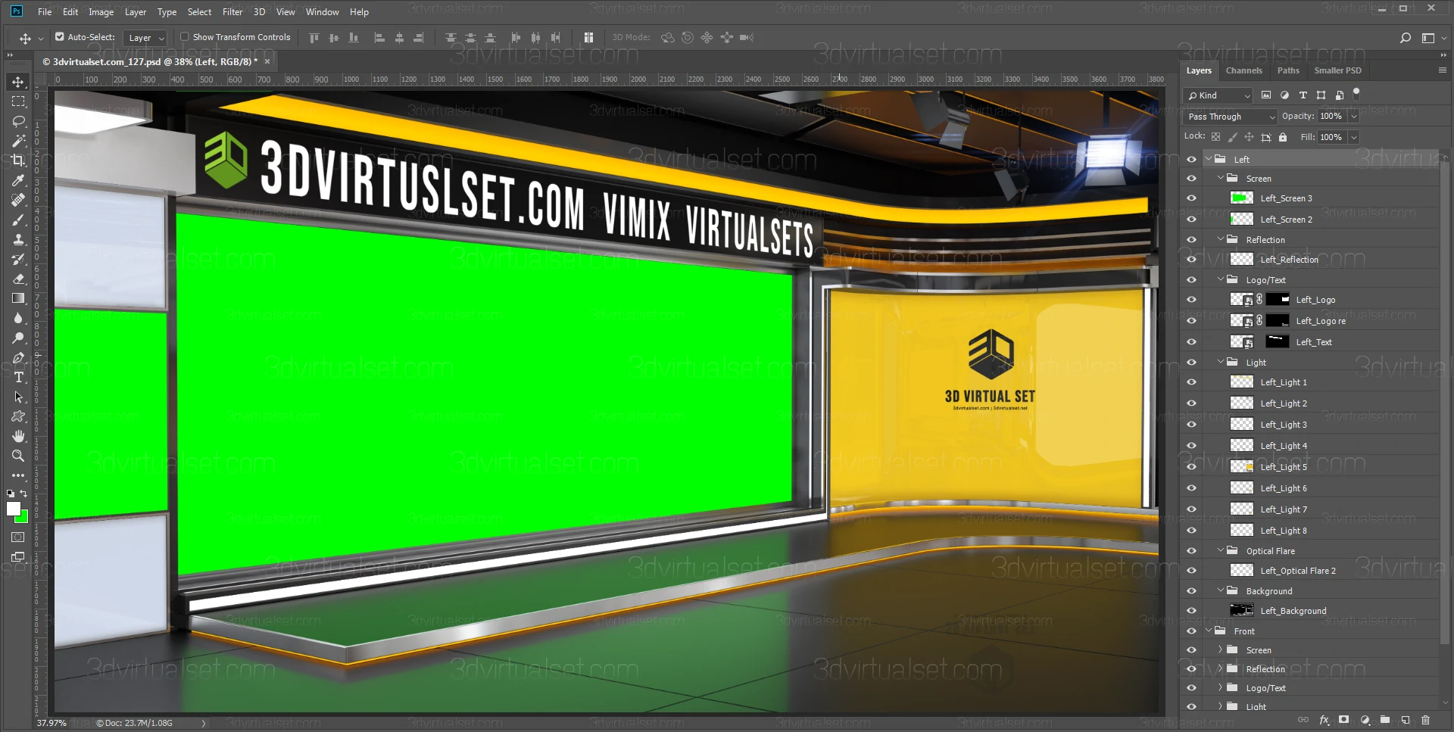Switch to the Paths tab
This screenshot has width=1454, height=732.
[1287, 70]
